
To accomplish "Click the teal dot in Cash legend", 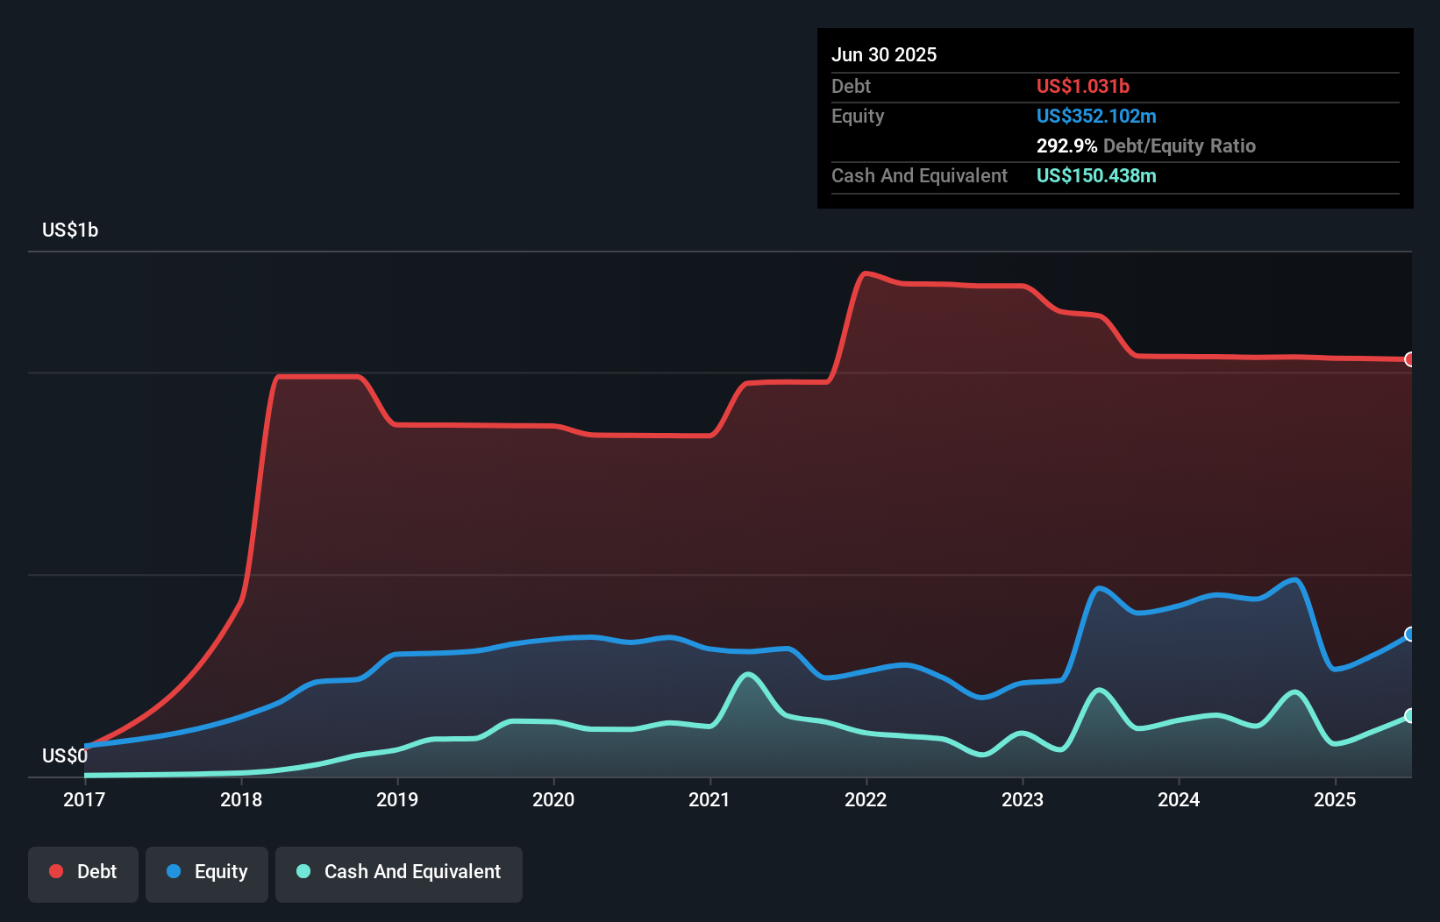I will (x=303, y=871).
